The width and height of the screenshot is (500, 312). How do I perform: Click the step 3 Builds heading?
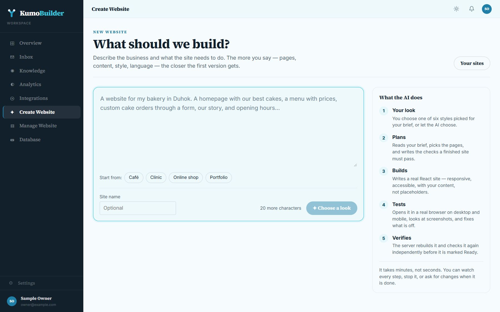click(x=400, y=171)
